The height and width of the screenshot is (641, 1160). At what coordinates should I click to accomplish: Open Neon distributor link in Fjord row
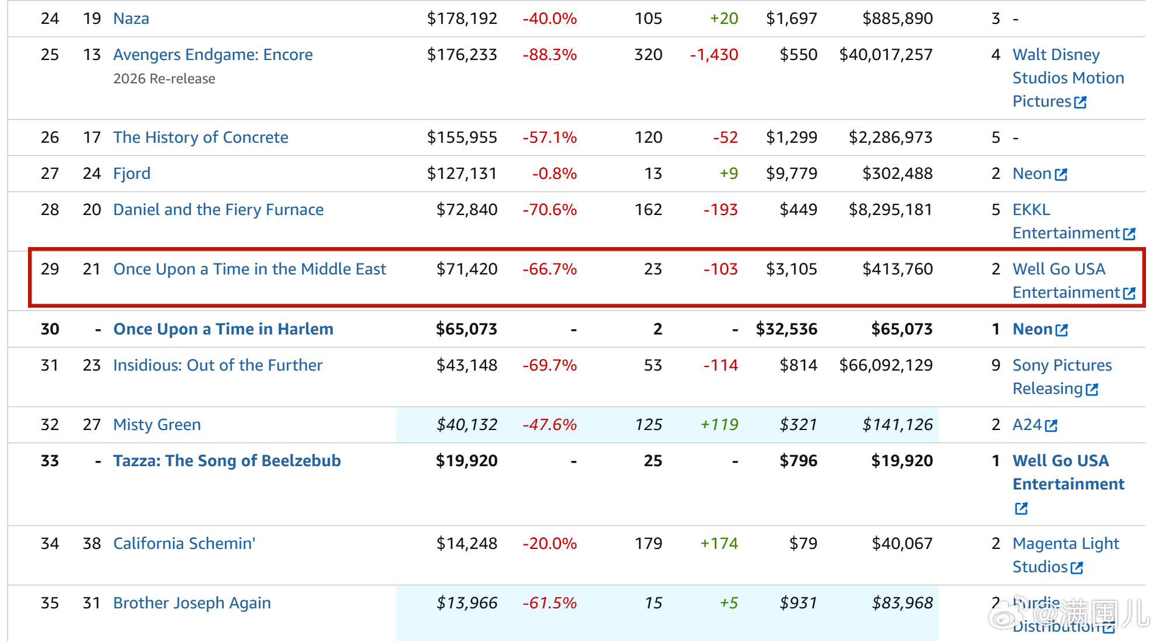point(1032,174)
